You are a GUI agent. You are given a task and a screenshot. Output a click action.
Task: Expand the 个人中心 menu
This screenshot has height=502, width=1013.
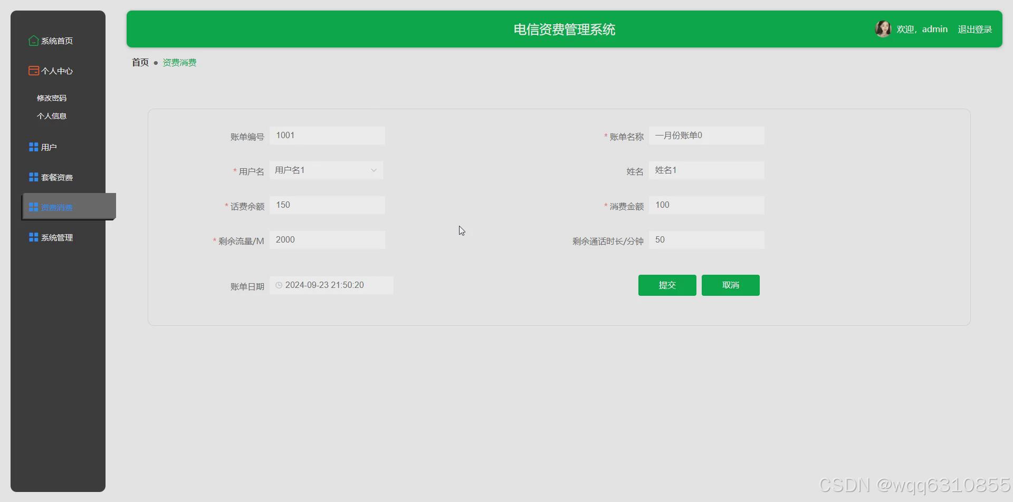(58, 71)
